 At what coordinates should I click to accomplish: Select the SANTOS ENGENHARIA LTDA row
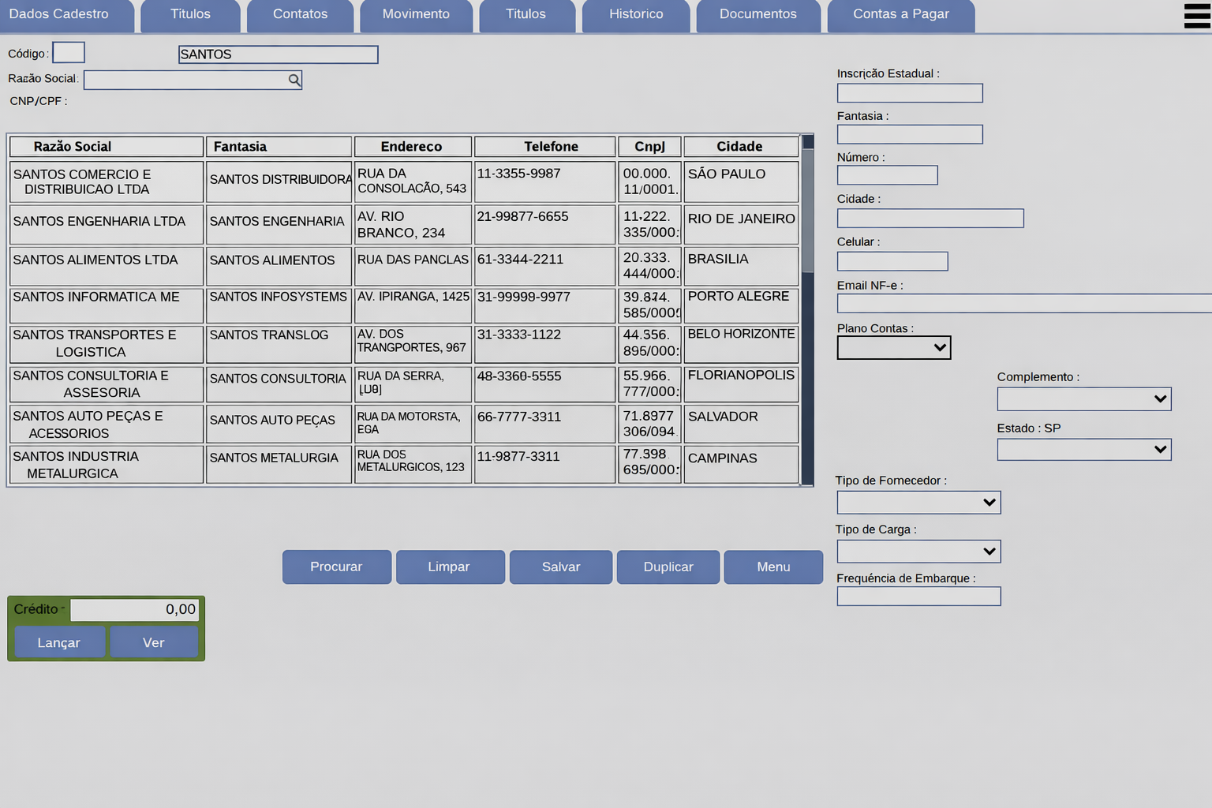(99, 222)
